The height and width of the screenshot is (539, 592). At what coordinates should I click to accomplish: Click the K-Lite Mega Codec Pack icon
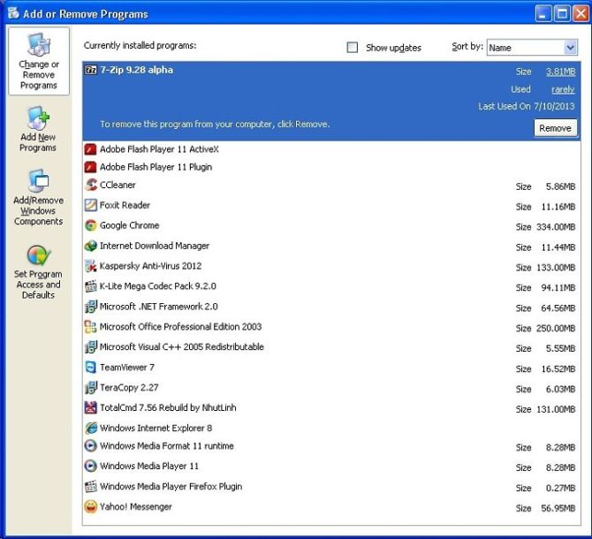point(91,286)
